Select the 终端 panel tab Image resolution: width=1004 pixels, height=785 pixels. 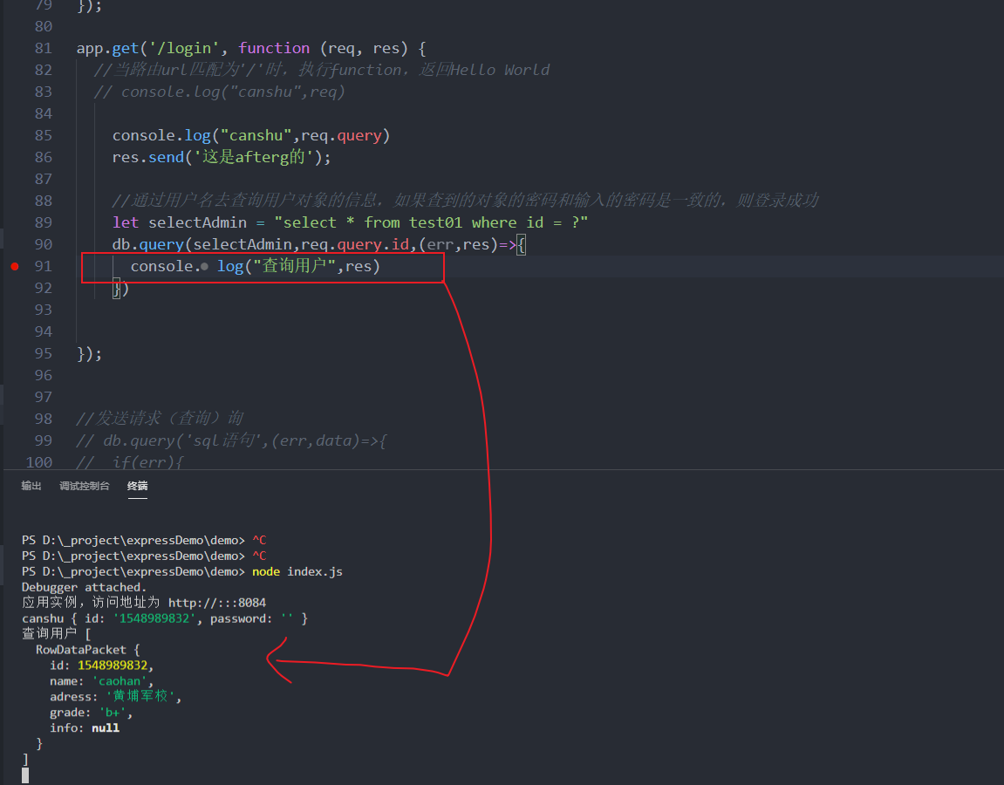137,486
